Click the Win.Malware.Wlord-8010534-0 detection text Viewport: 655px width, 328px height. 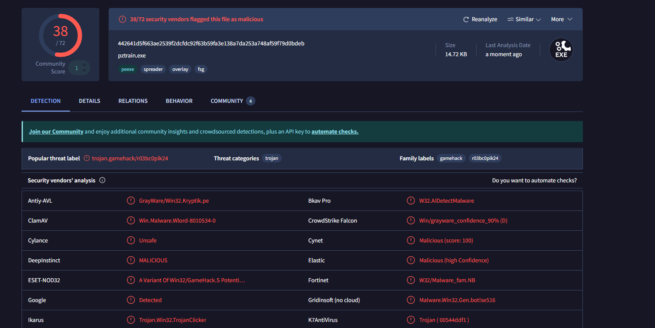pos(177,221)
